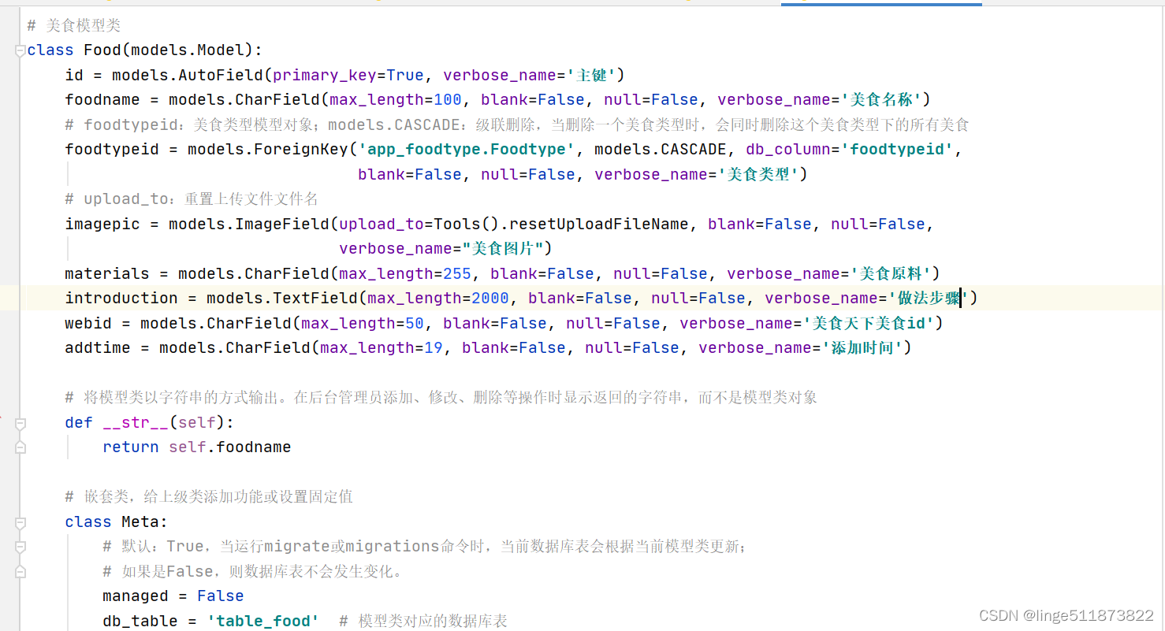Screen dimensions: 1165x631
Task: Click max_length value 100 on foodname line
Action: point(448,100)
